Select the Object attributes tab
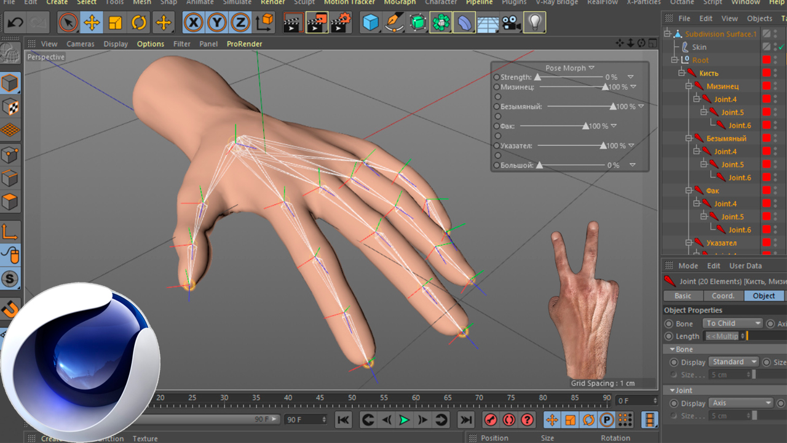Screen dimensions: 787x443 pos(764,296)
